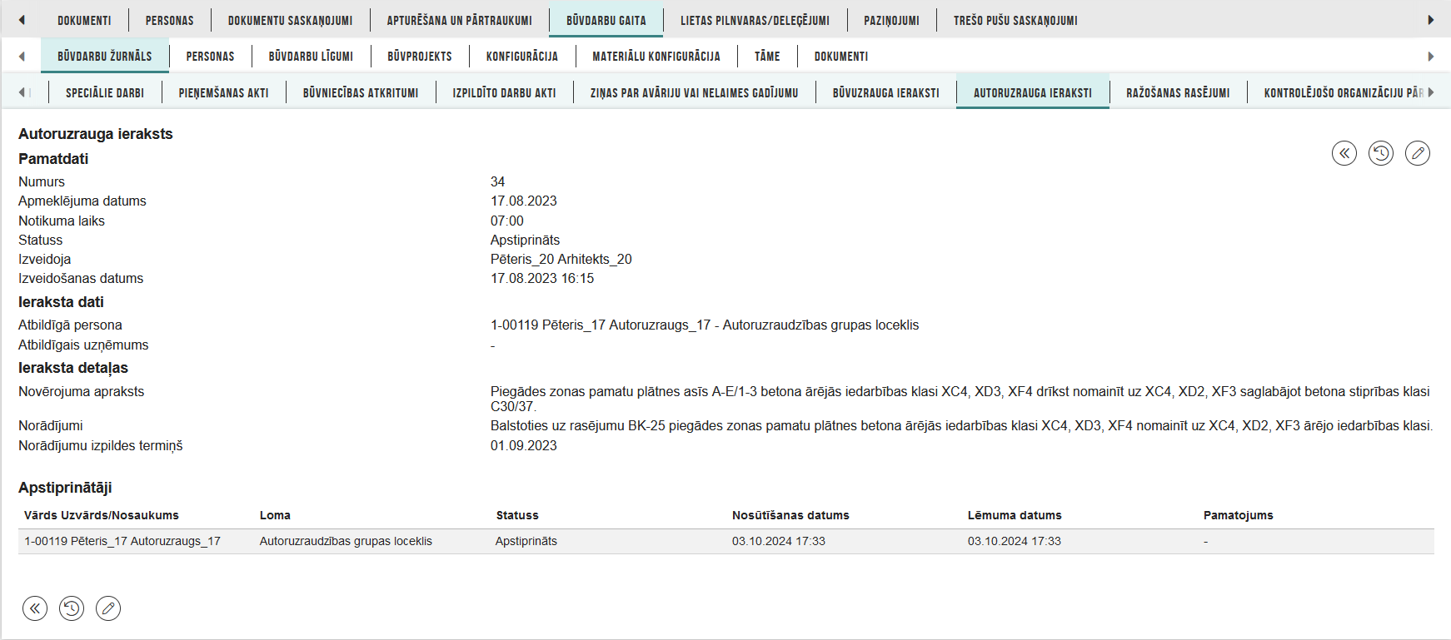The height and width of the screenshot is (640, 1451).
Task: Open the Būvdarbu līgumi sub-tab
Action: (311, 57)
